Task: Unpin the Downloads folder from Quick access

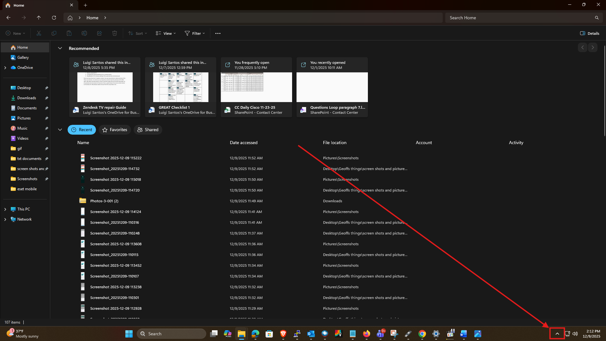Action: click(x=46, y=98)
